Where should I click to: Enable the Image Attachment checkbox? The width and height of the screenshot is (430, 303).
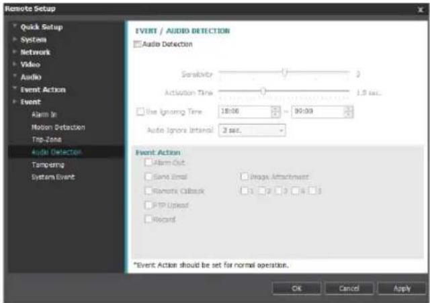244,177
